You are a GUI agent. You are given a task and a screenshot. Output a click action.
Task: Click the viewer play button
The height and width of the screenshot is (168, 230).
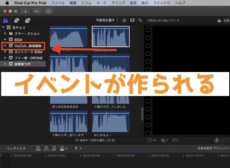tap(216, 140)
